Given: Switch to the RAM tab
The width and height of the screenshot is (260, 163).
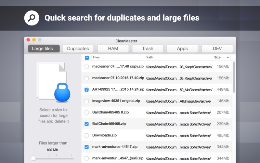Looking at the screenshot, I should (113, 49).
